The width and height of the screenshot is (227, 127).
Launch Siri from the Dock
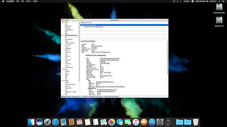(x=39, y=122)
